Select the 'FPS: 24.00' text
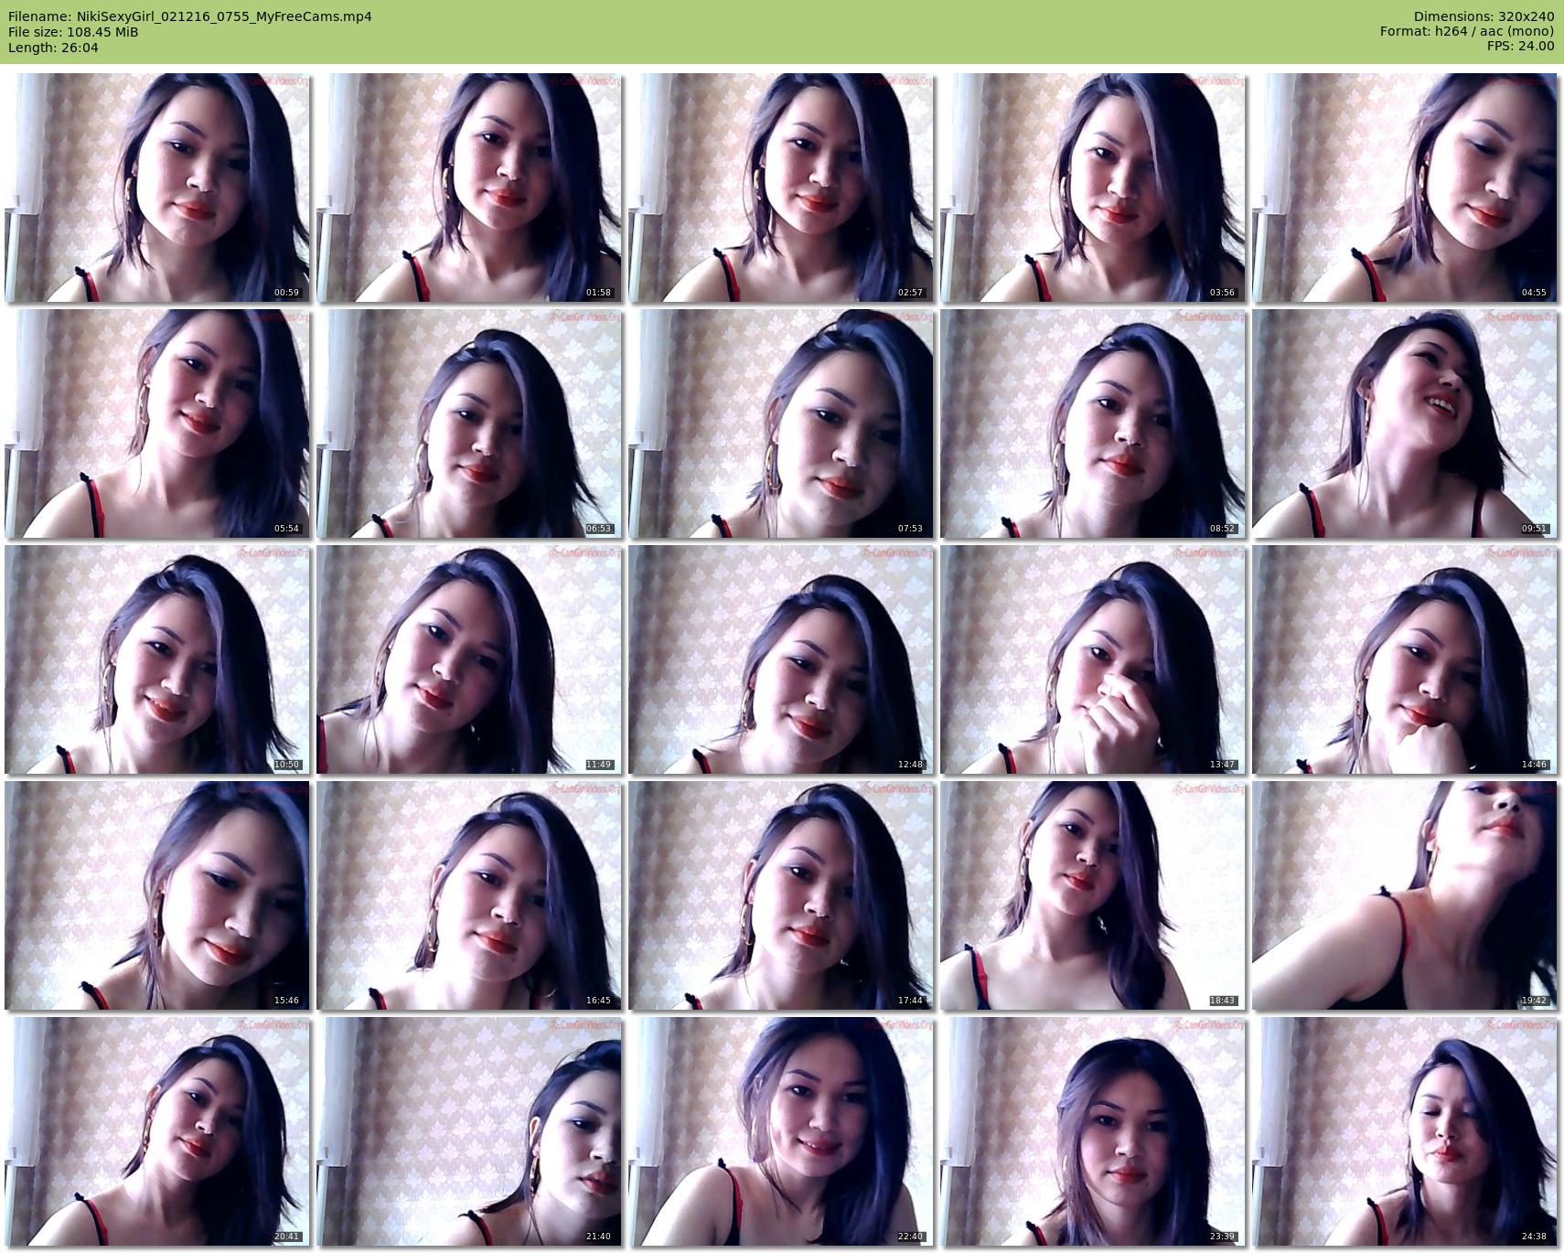 click(1521, 46)
